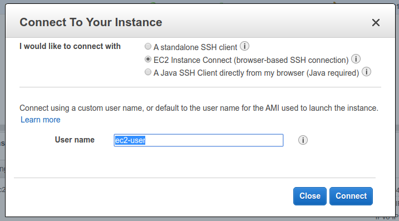This screenshot has height=221, width=399.
Task: Open the info icon next to User name field
Action: click(x=303, y=140)
